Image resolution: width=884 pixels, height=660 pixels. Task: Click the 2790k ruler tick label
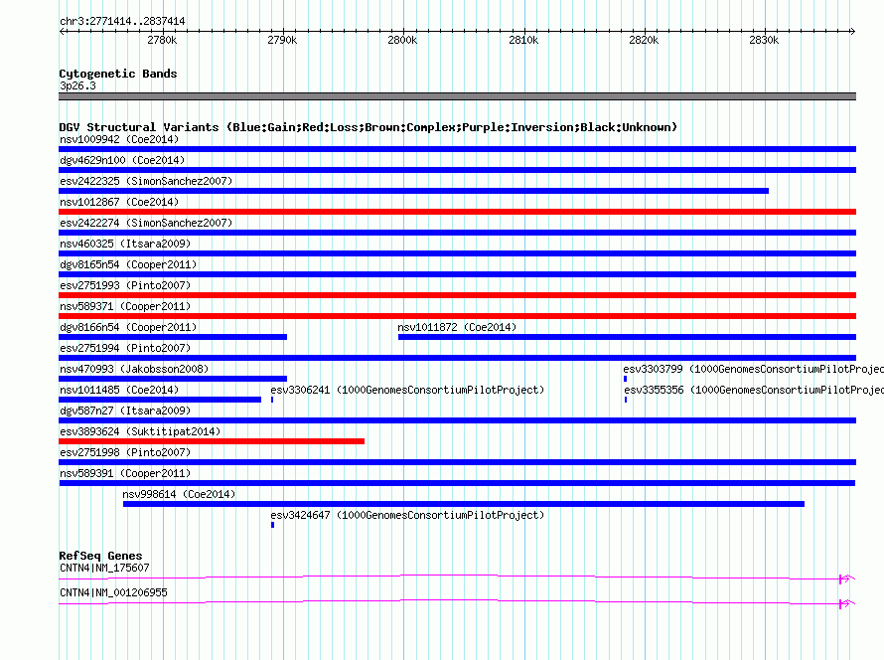282,40
